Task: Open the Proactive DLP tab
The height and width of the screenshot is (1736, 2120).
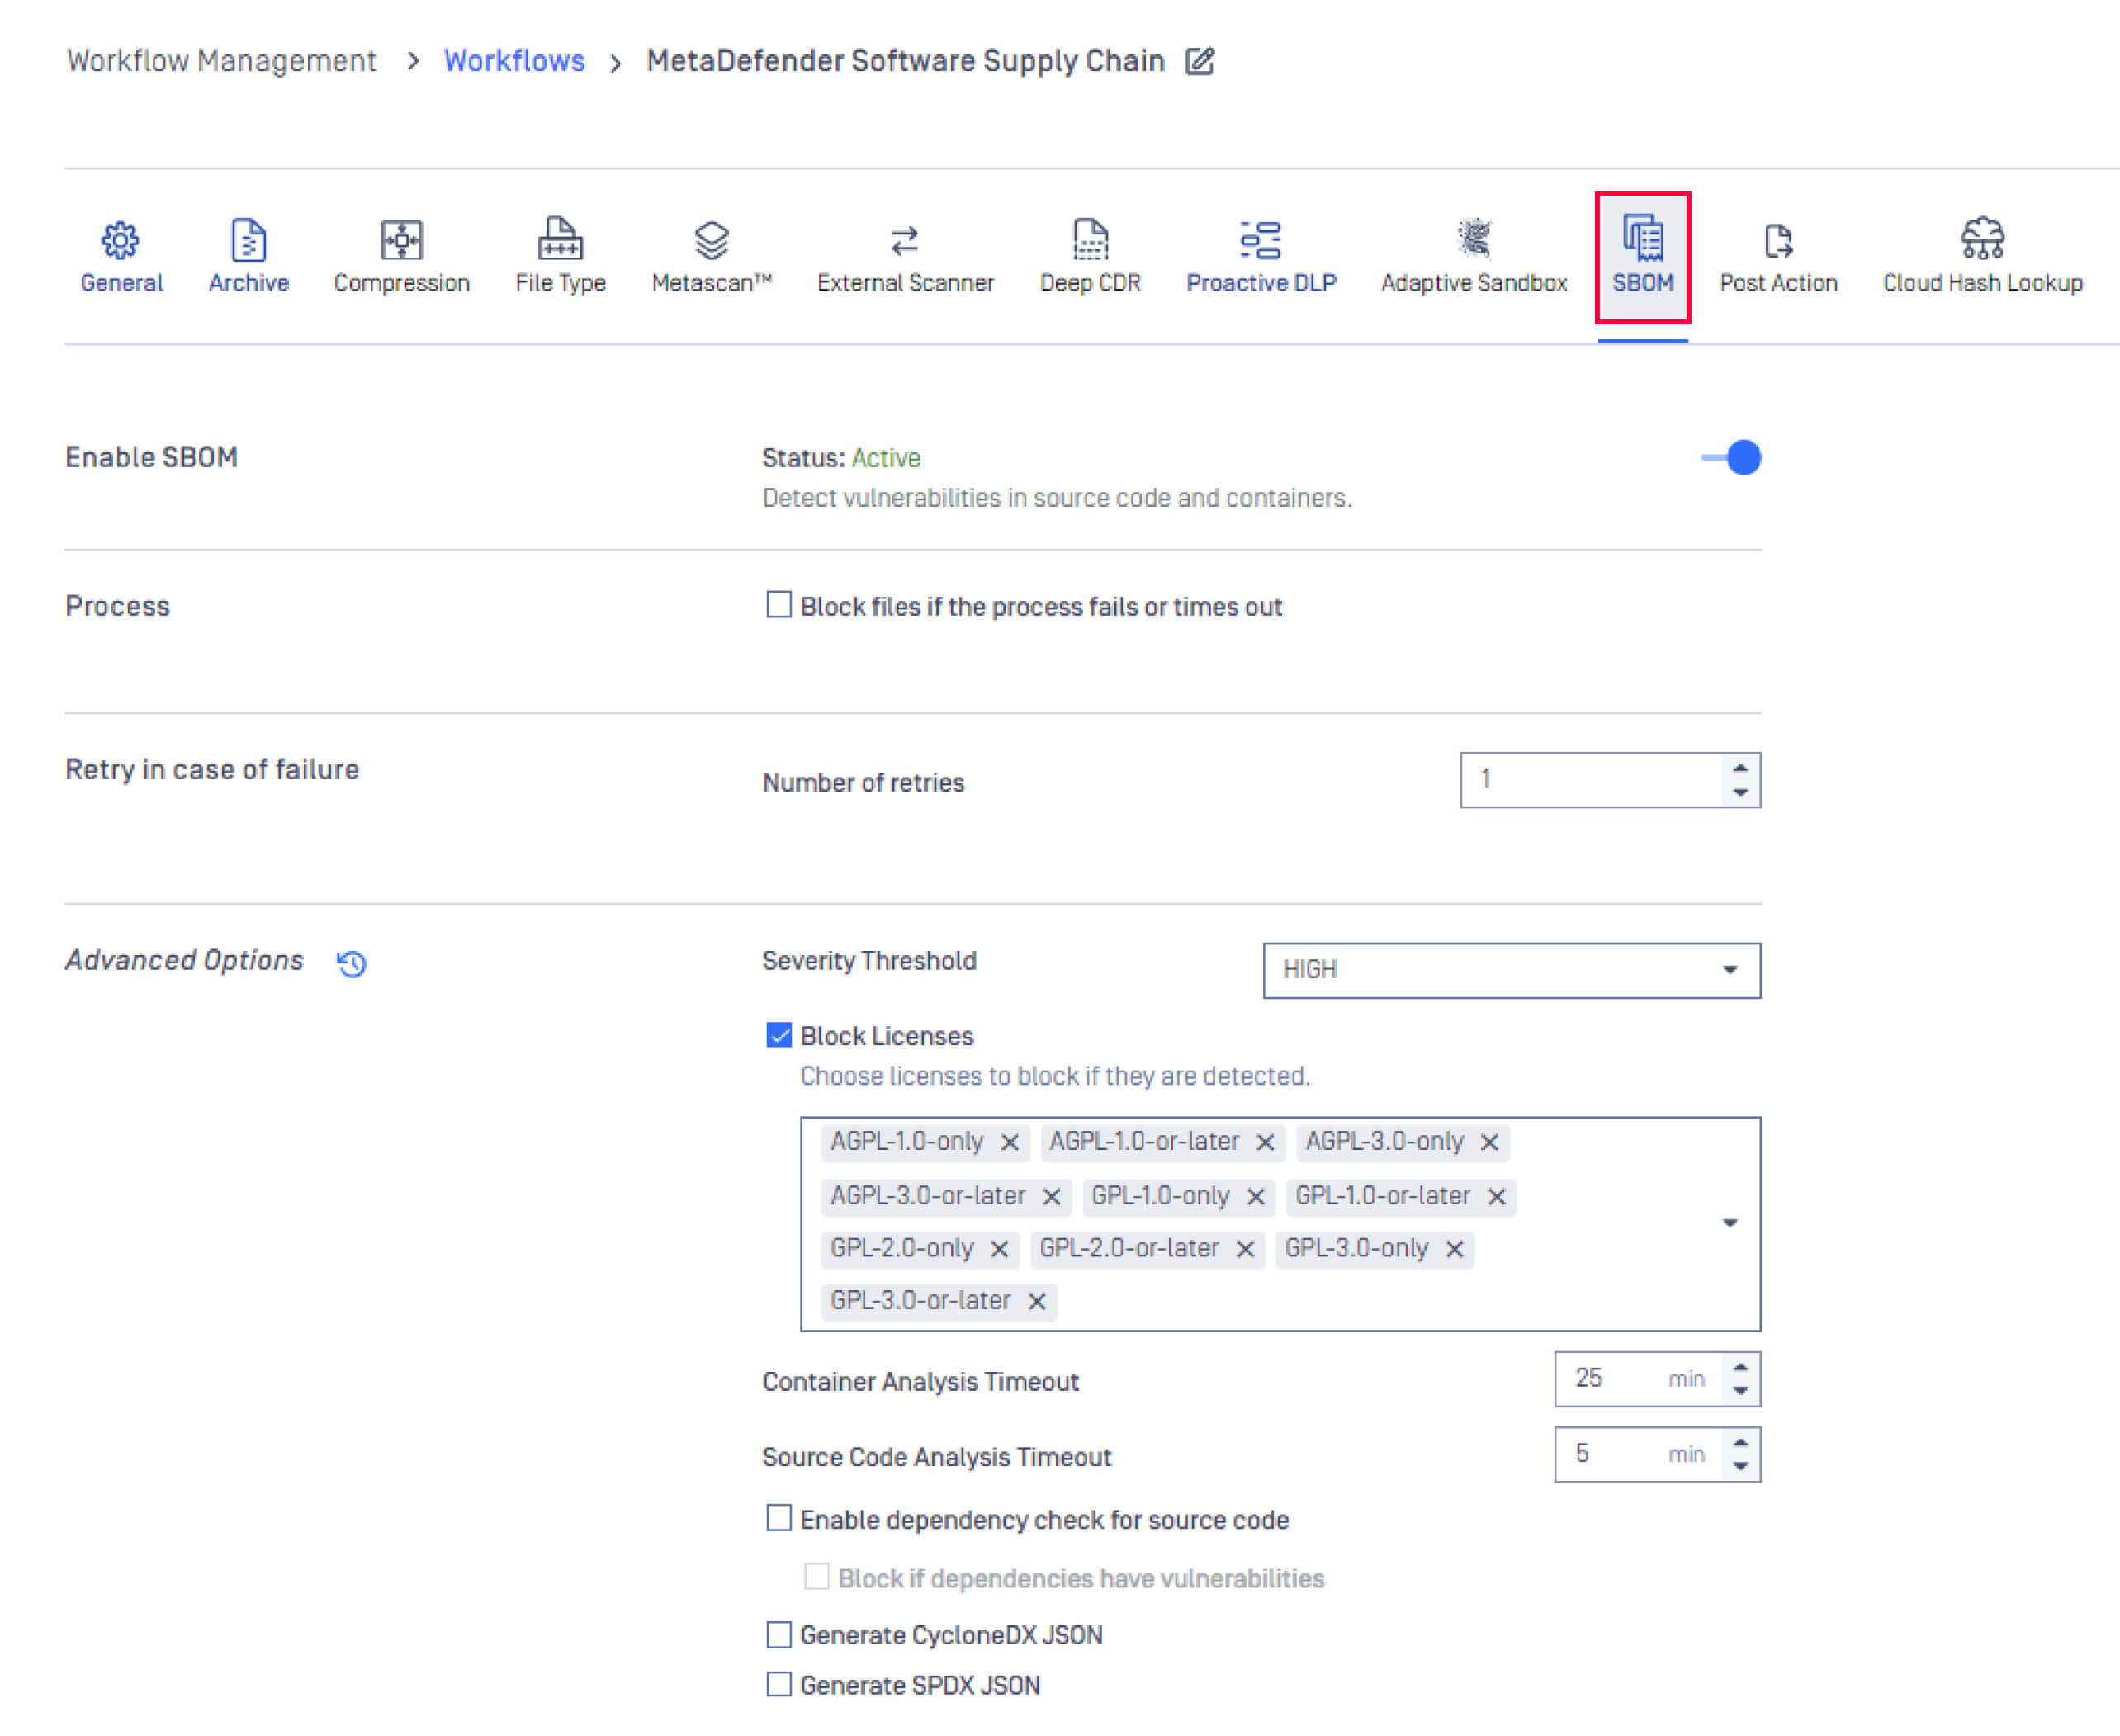Action: (1260, 241)
